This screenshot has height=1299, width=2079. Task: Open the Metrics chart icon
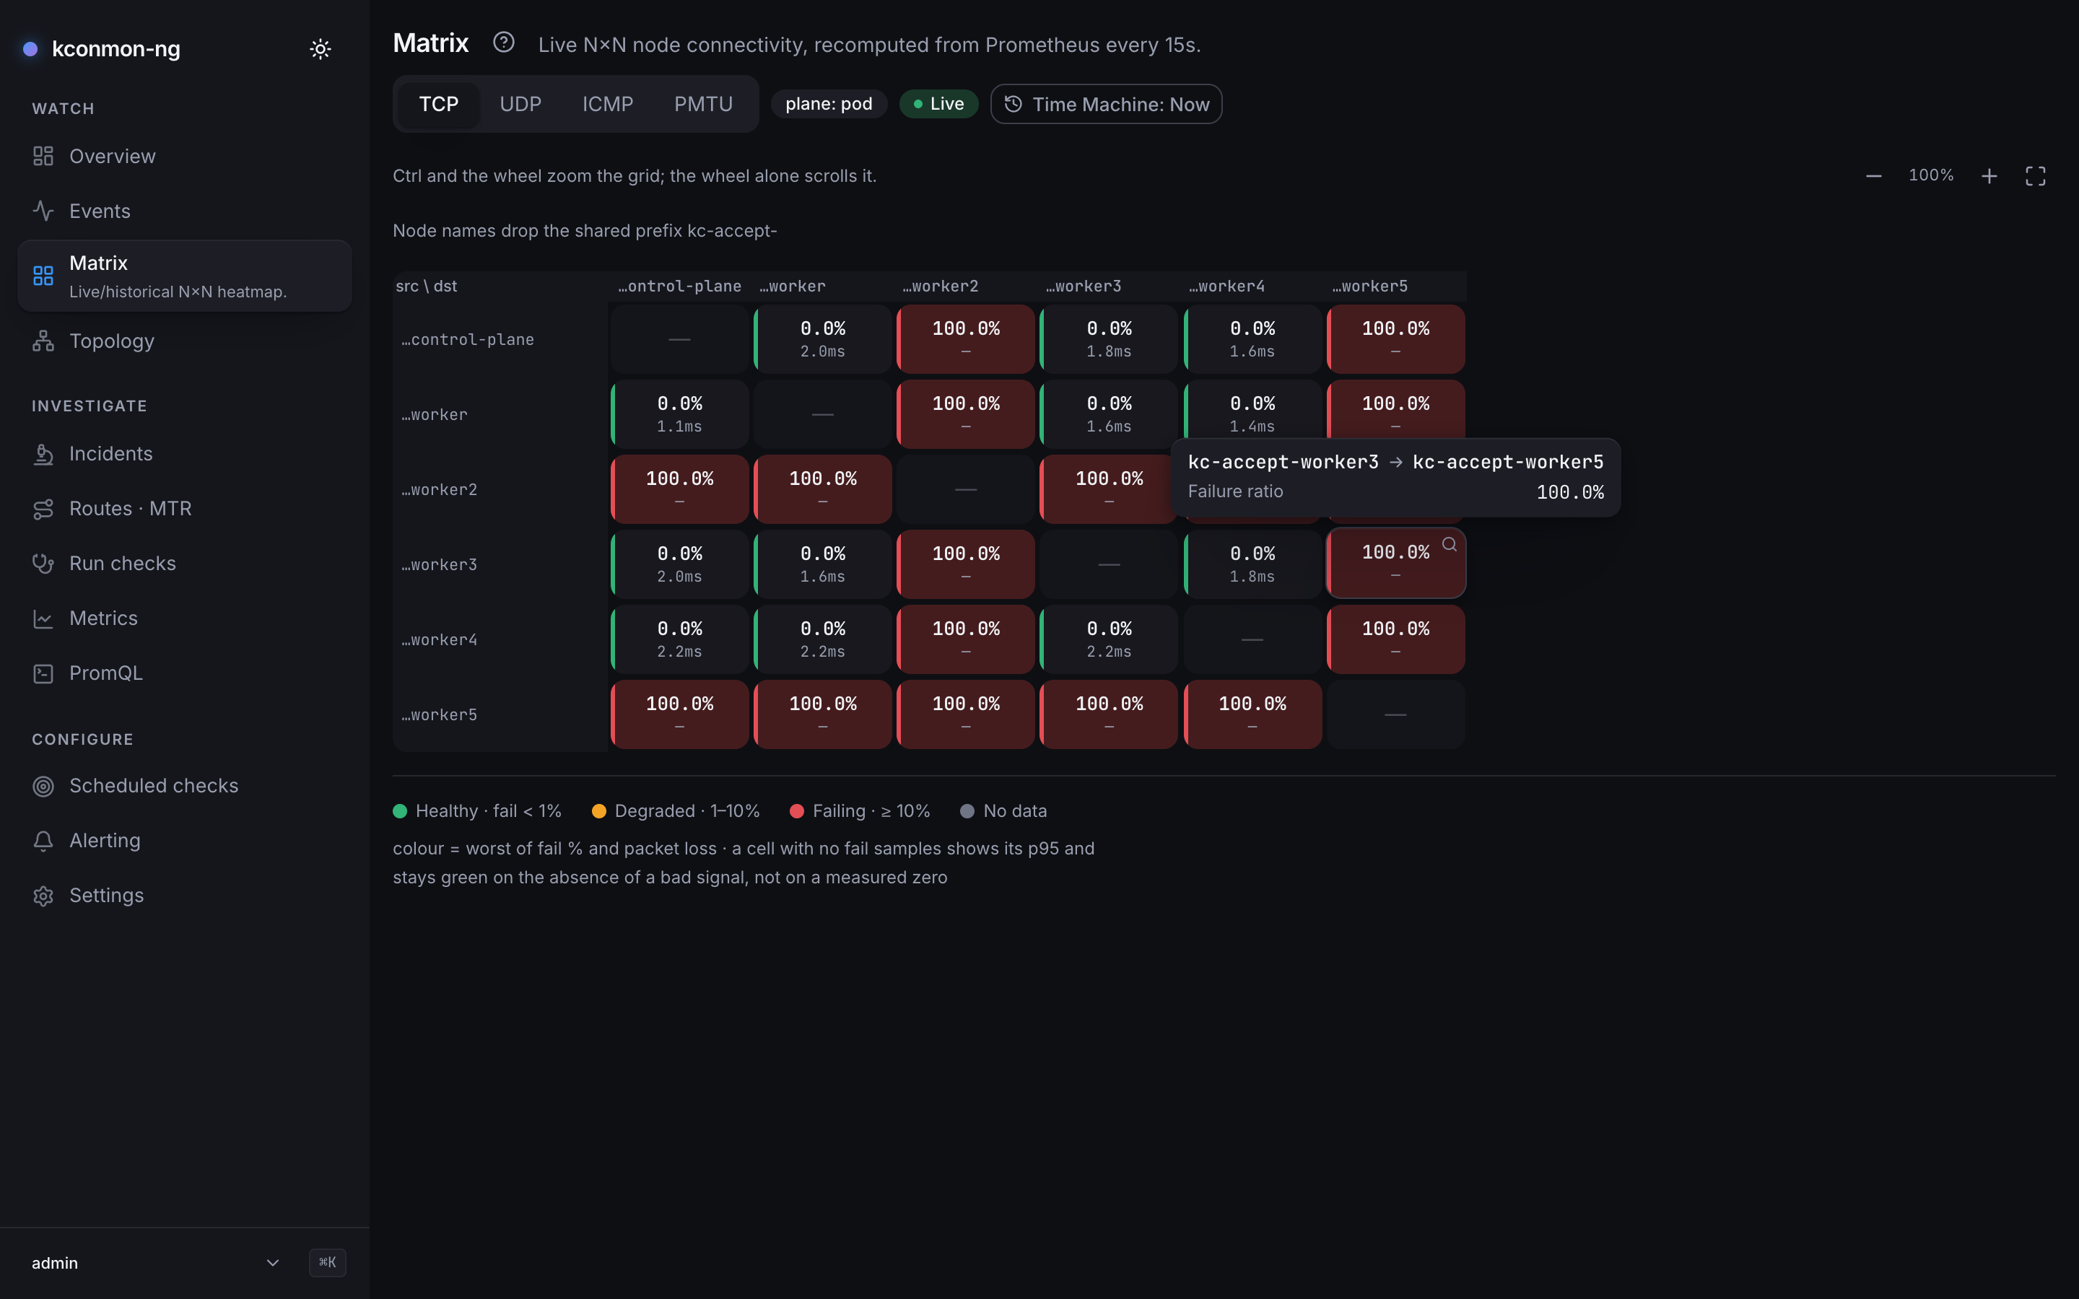(43, 618)
